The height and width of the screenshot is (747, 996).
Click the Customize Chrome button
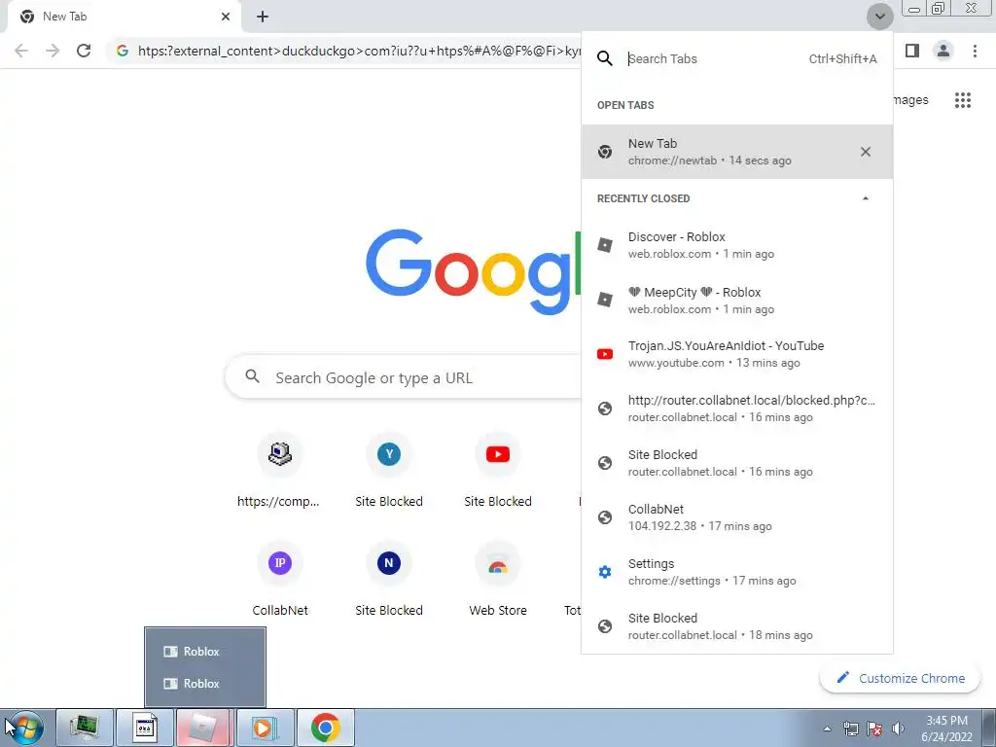pyautogui.click(x=900, y=678)
